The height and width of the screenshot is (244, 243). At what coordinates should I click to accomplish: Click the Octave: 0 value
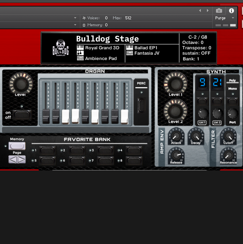click(x=193, y=42)
